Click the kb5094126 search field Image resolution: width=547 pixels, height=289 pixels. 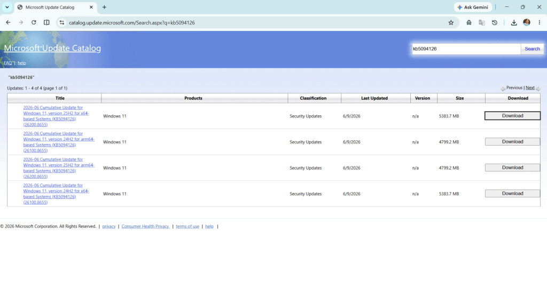(x=466, y=49)
